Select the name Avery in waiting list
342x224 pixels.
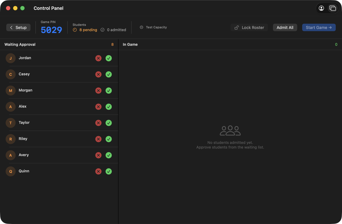24,155
